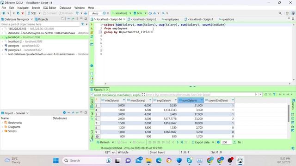Open count(EndDate) column header dropdown
Viewport: 296px width, 166px height.
pos(233,100)
